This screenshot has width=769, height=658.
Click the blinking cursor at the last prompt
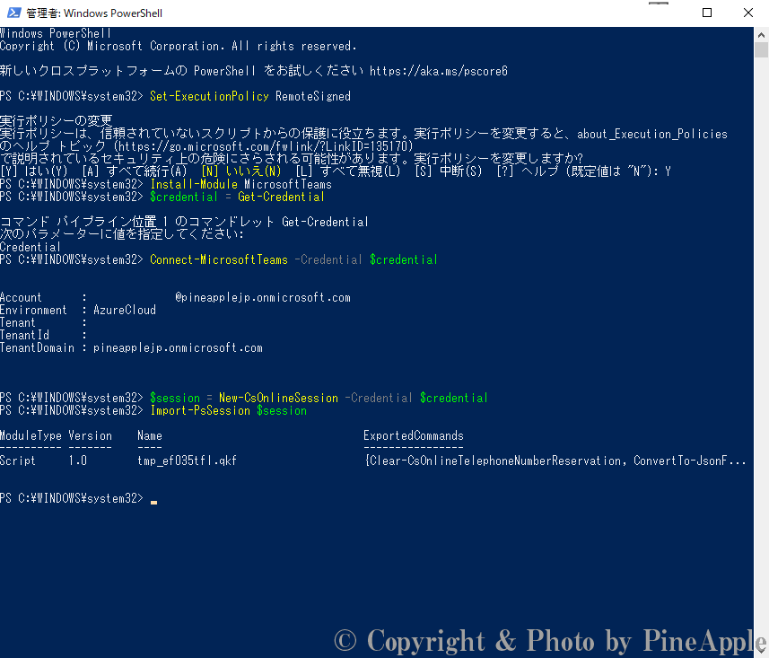[x=153, y=501]
